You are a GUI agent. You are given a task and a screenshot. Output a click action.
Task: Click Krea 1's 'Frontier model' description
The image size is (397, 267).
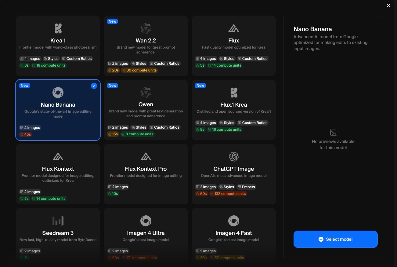[x=58, y=47]
